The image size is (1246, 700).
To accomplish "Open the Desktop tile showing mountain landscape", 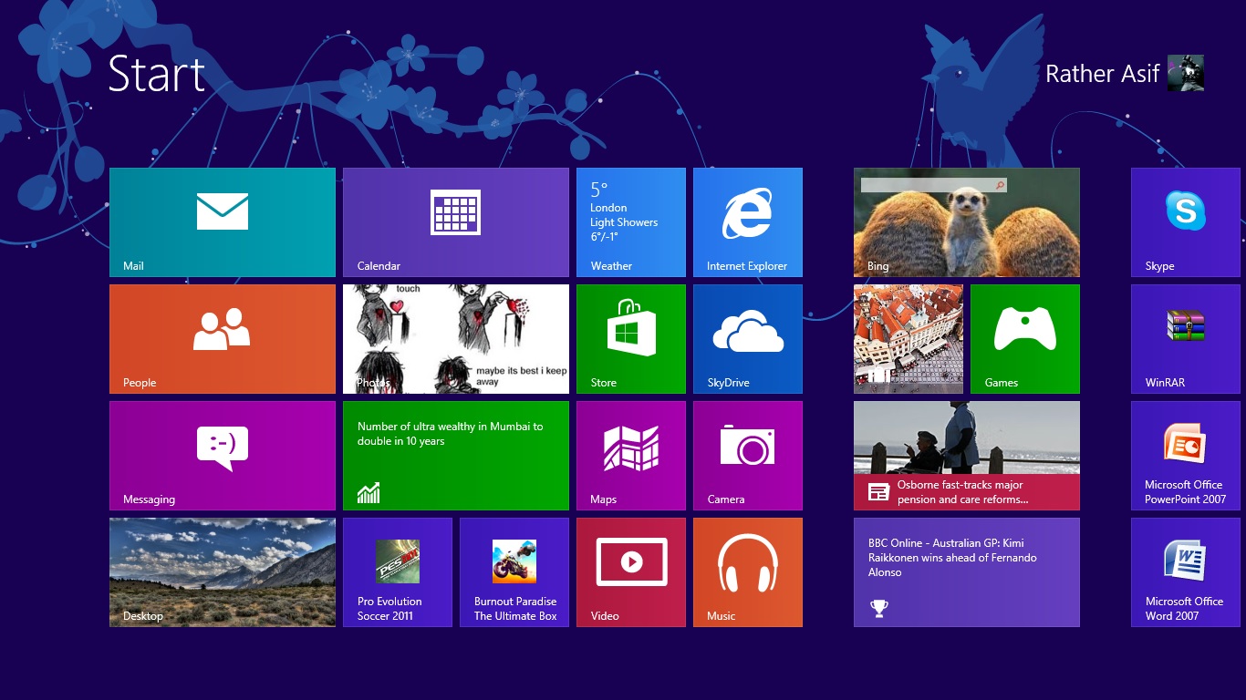I will point(222,571).
